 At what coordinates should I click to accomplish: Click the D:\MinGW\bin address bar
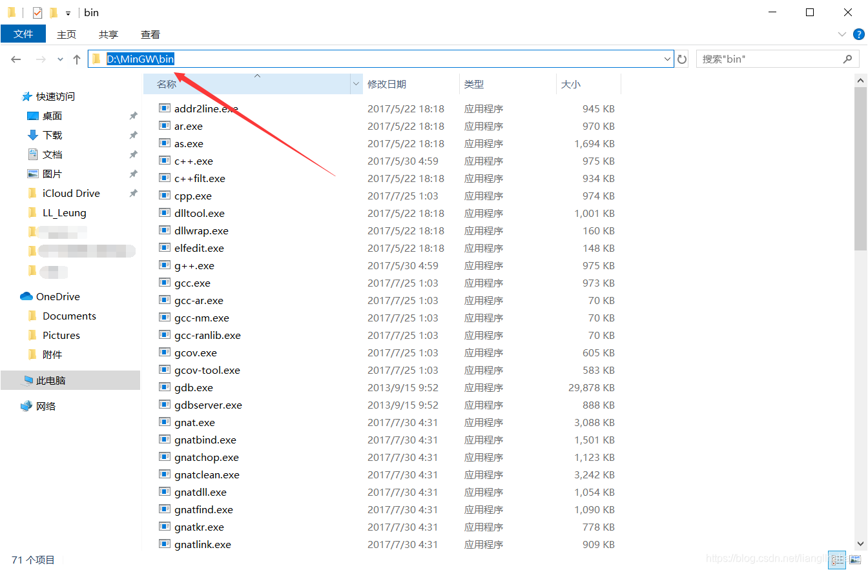381,59
